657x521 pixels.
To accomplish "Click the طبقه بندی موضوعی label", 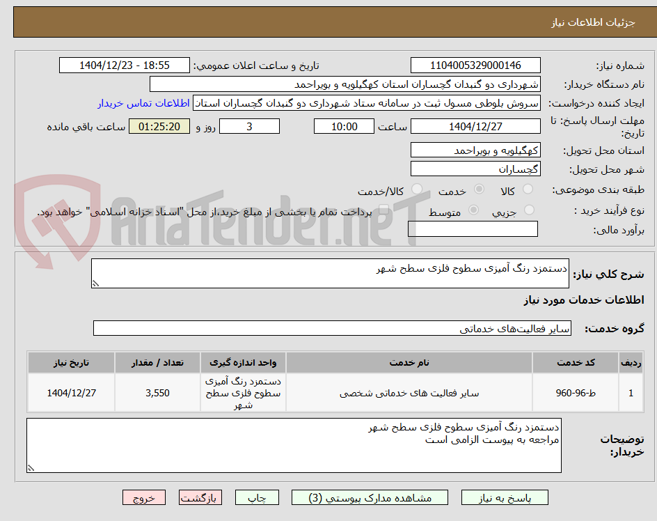I will (x=599, y=190).
